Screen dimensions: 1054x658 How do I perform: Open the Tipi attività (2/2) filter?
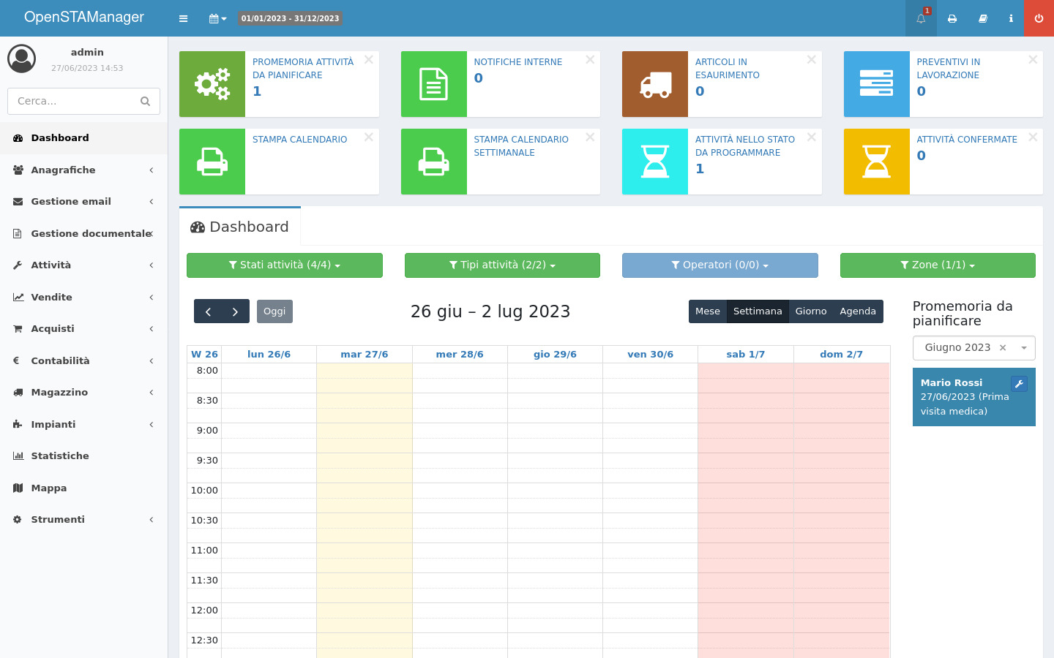tap(502, 265)
